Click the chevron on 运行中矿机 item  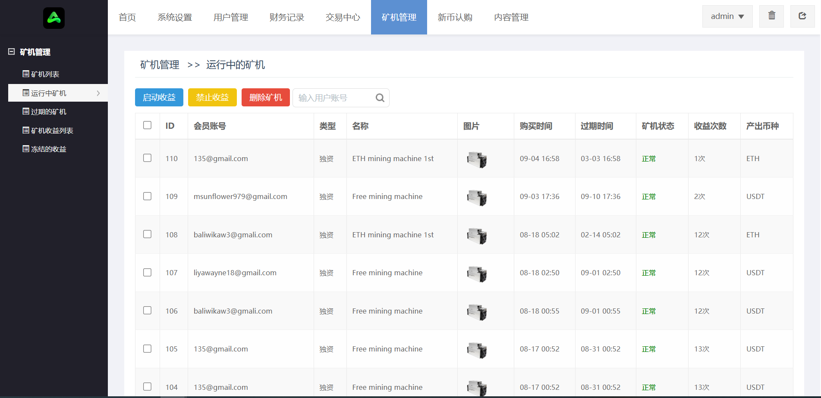point(98,93)
